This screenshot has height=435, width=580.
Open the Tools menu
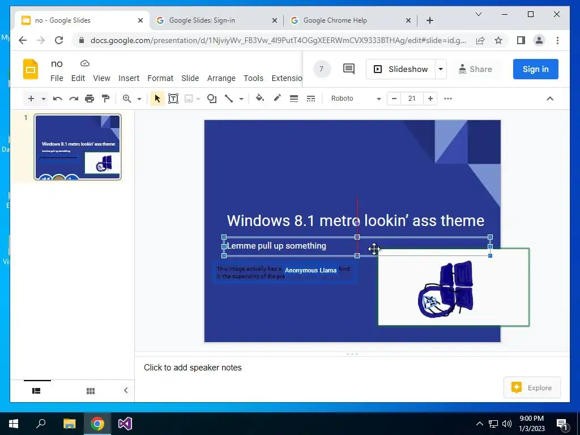[x=253, y=78]
